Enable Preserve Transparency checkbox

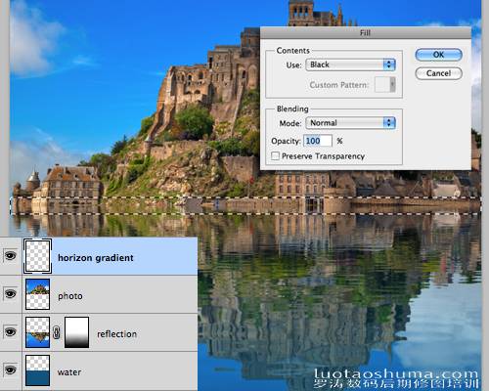pyautogui.click(x=275, y=155)
